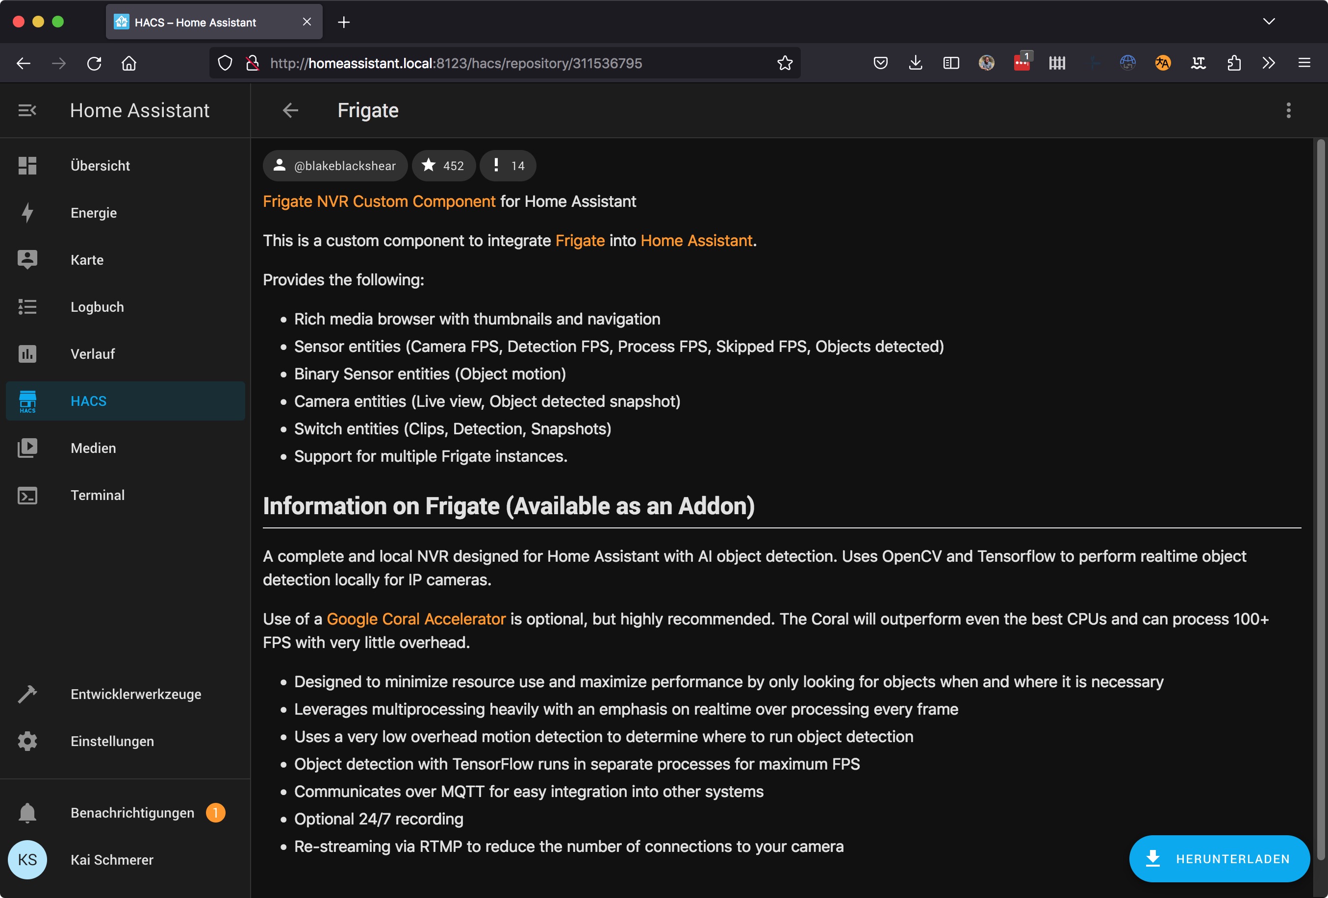Screen dimensions: 1328x898
Task: Open Einstellungen gear icon
Action: [x=27, y=741]
